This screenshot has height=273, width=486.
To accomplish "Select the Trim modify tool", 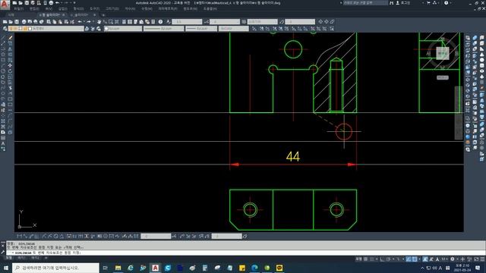I will pos(10,88).
